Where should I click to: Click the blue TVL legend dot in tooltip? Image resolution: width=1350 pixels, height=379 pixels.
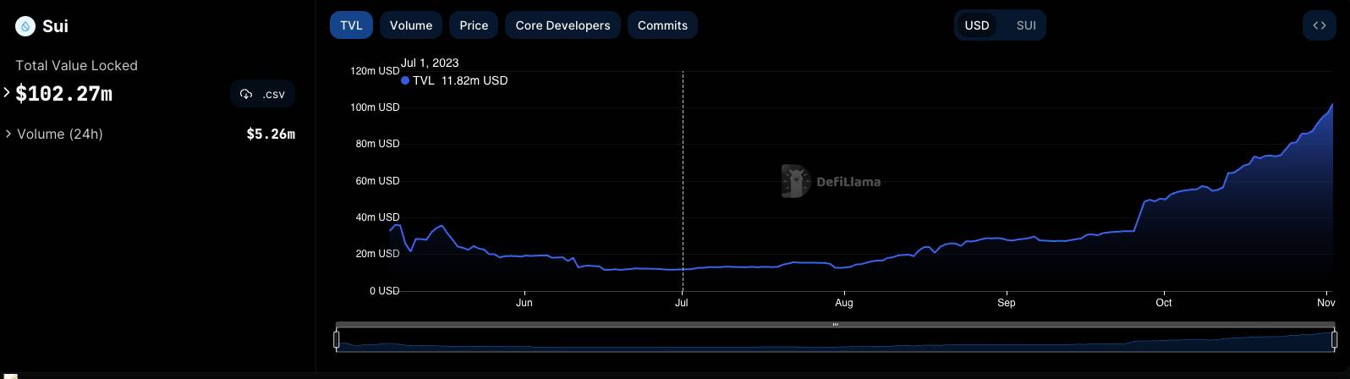[x=405, y=80]
